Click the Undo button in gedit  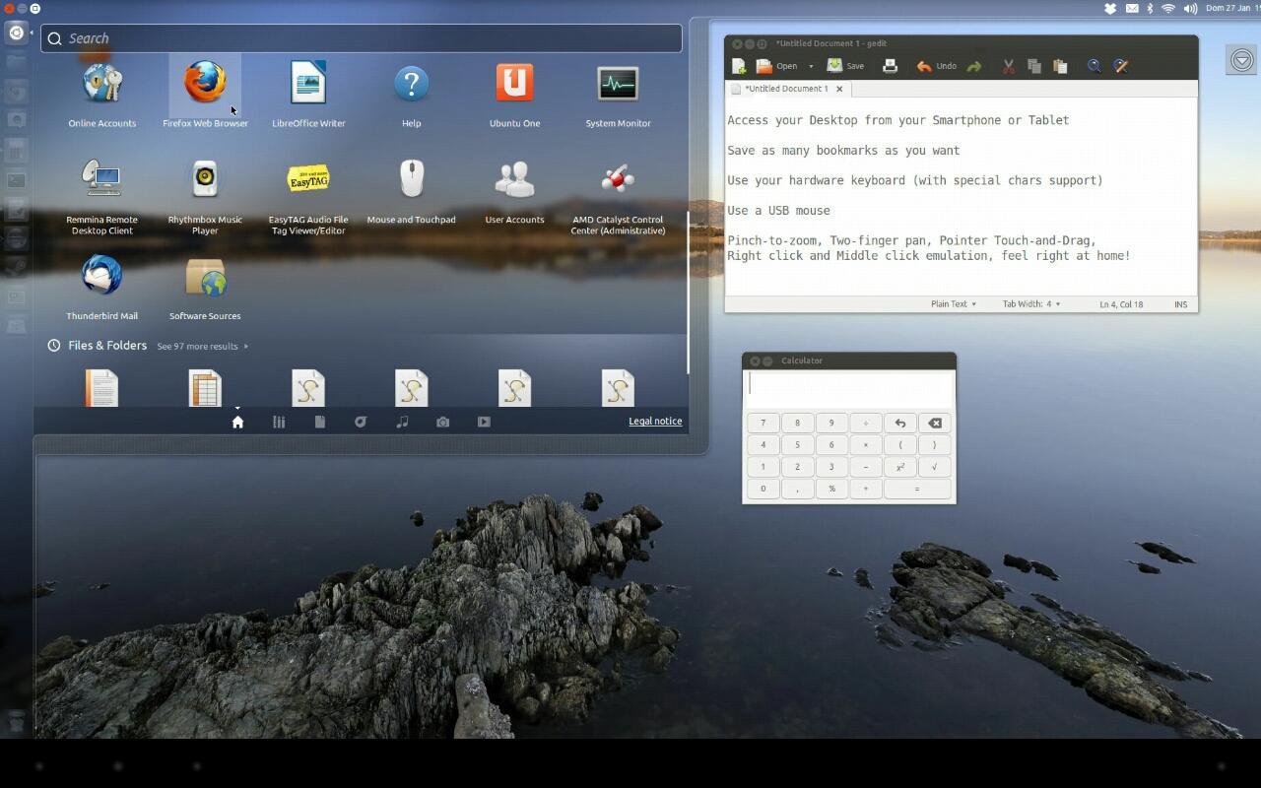[936, 65]
